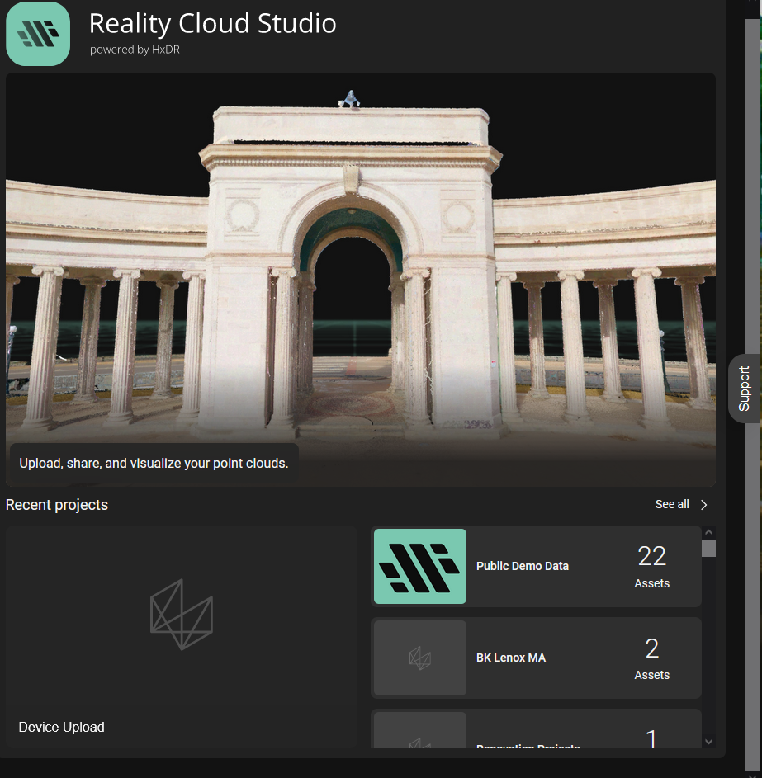Click the Renovation Projects placeholder thumbnail
Image resolution: width=762 pixels, height=778 pixels.
coord(420,733)
